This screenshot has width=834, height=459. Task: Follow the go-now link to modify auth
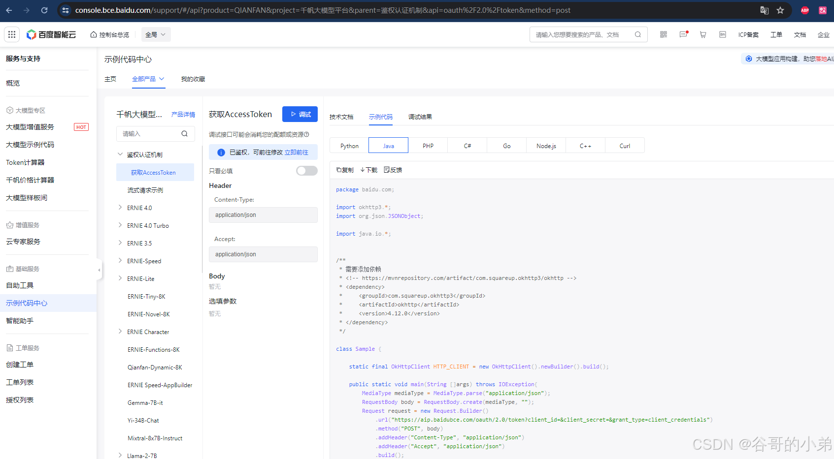297,153
